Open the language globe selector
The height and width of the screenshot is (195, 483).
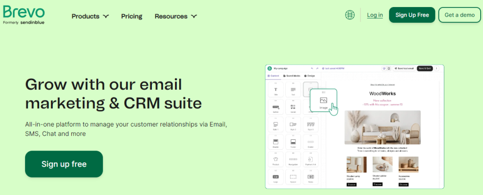click(x=350, y=15)
